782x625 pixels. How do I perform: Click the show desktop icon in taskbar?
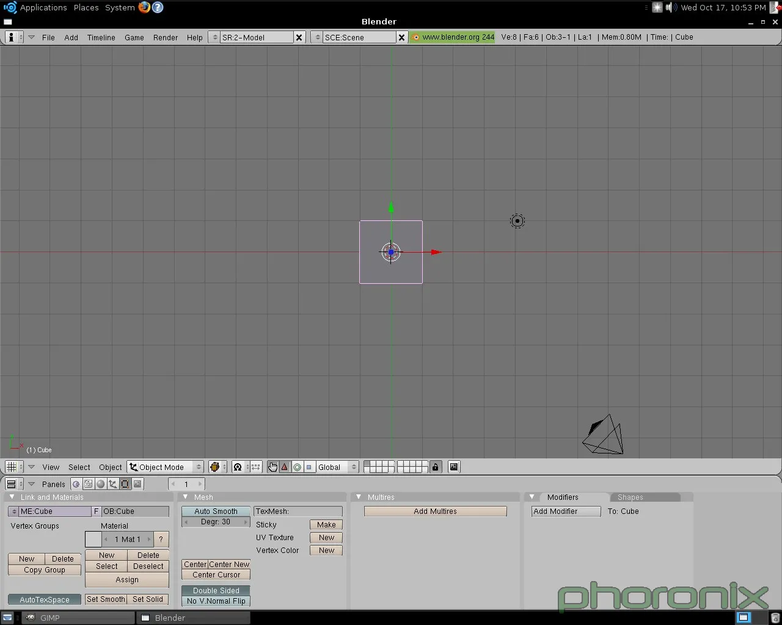(7, 618)
